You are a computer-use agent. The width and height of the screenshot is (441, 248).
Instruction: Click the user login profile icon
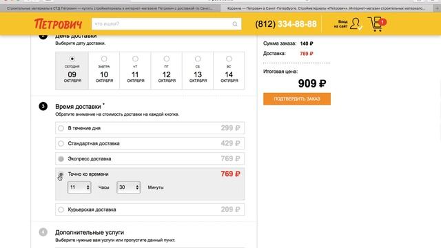tap(356, 23)
